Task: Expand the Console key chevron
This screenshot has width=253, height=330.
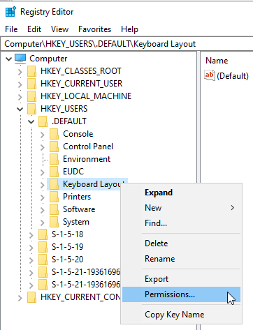Action: [43, 135]
